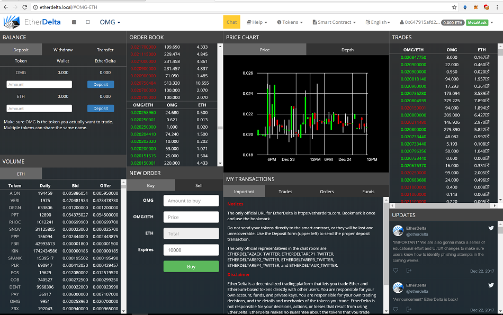Click the Trades panel horizontal scrollbar
503x315 pixels.
443,205
